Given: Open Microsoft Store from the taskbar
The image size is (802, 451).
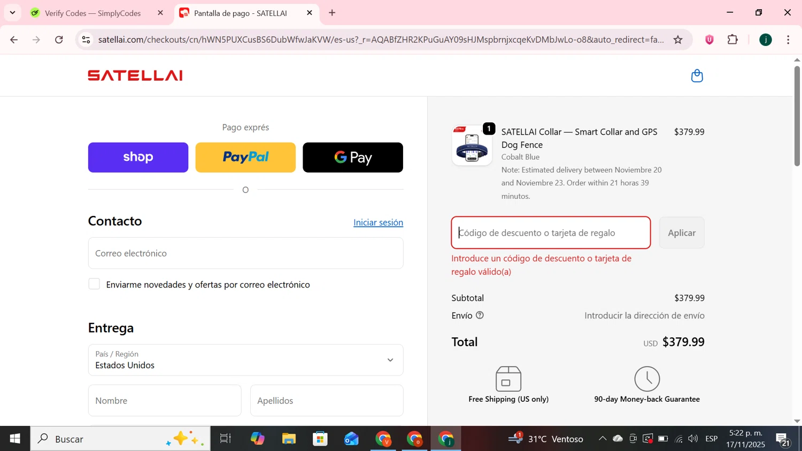Looking at the screenshot, I should coord(320,439).
